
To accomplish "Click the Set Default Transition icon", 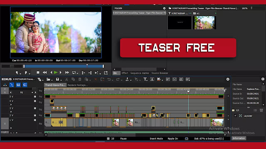I will click(136, 79).
